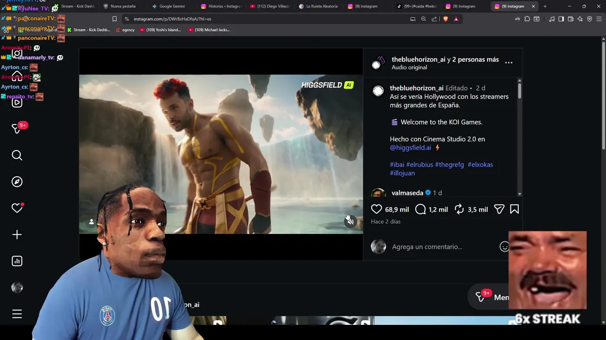Repost using the arrows icon beside 3,5 mil
606x340 pixels.
point(459,209)
